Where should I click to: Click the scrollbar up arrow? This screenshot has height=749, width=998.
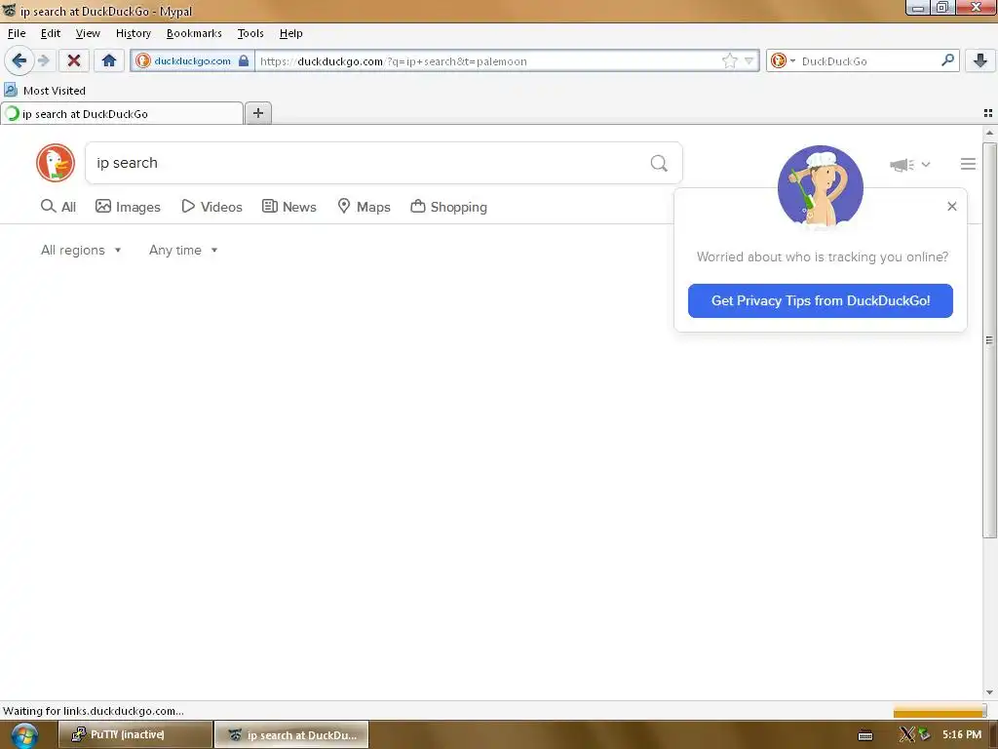click(x=989, y=133)
